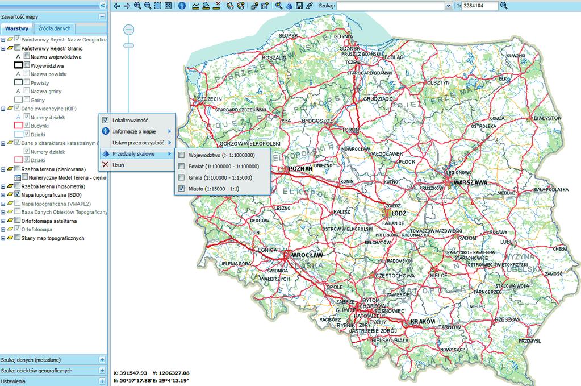Select the measure distance line tool
This screenshot has height=386, width=581.
click(195, 6)
